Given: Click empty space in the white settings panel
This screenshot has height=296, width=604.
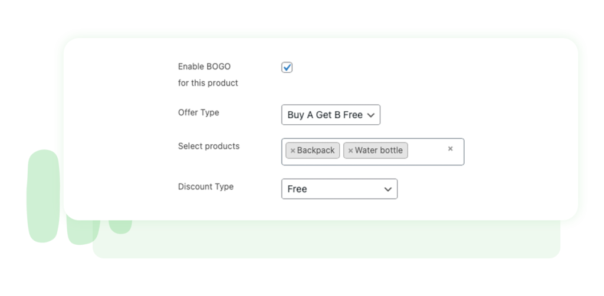Looking at the screenshot, I should tap(501, 106).
